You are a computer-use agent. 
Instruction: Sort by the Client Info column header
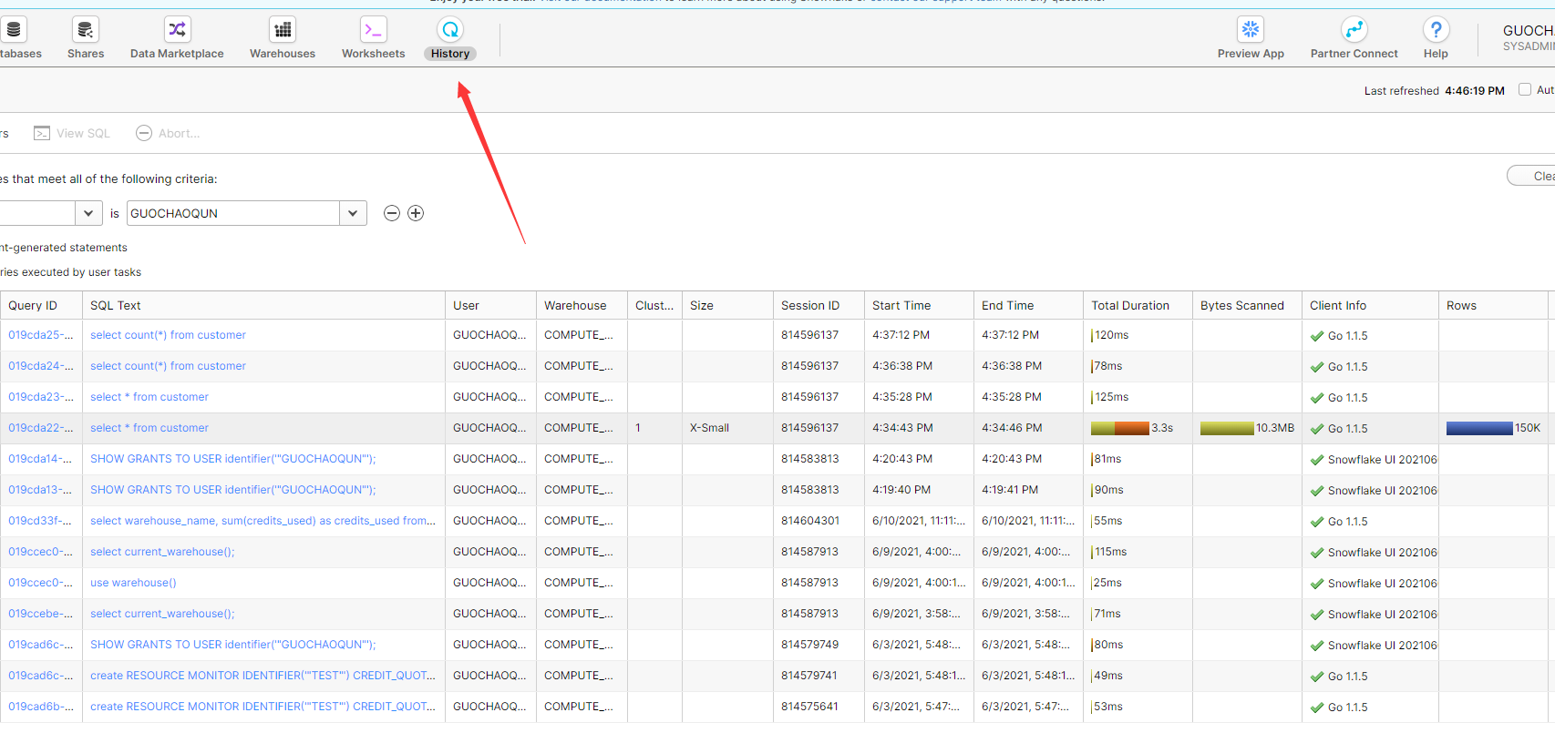point(1370,305)
